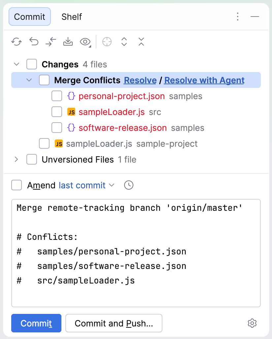
Task: Switch to the Shelf tab
Action: [72, 17]
